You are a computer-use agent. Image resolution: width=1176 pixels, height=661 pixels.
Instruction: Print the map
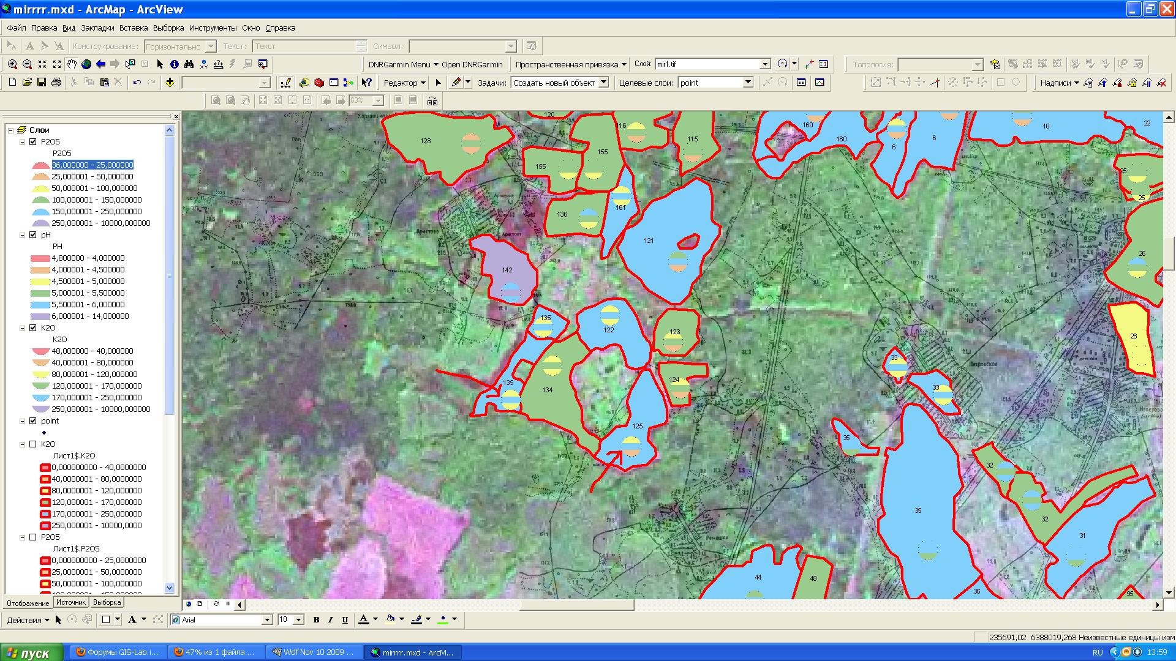click(x=56, y=83)
